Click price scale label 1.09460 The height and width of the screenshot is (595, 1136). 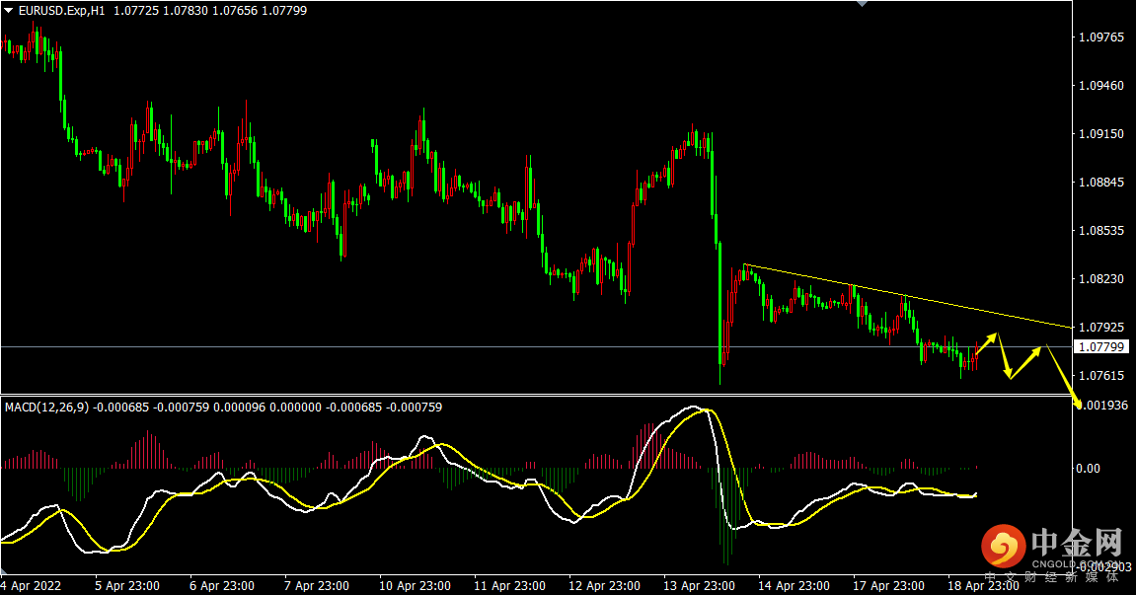(1101, 86)
